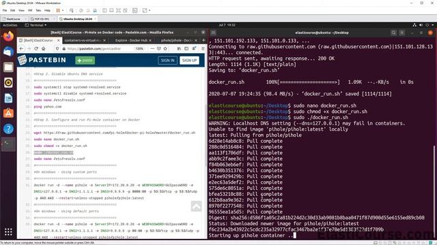Close the [Bash] ElastiCourse Firefox tab
437x245 pixels.
coord(58,40)
